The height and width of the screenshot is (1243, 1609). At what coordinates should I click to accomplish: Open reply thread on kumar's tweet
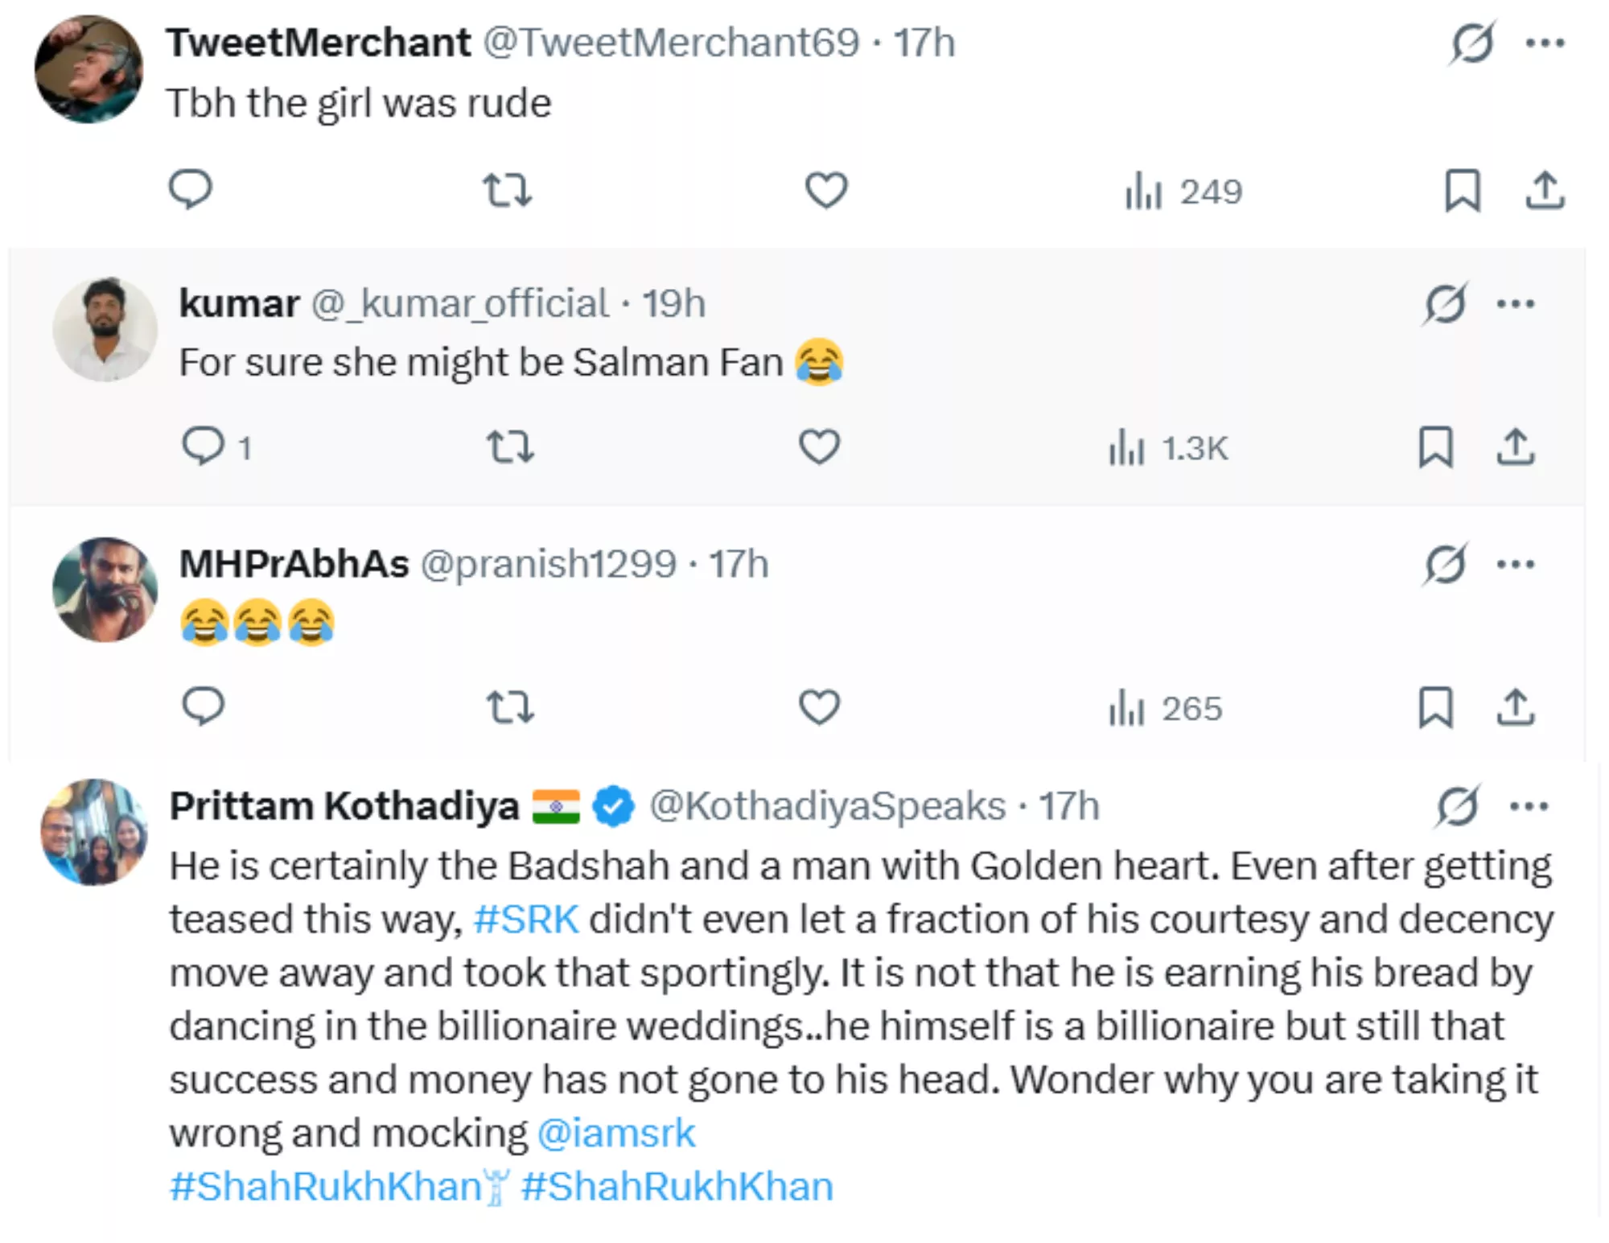pyautogui.click(x=204, y=447)
